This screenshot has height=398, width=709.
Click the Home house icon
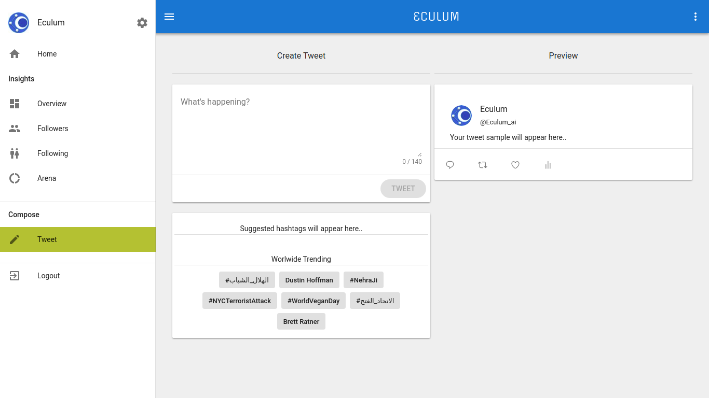(x=15, y=54)
